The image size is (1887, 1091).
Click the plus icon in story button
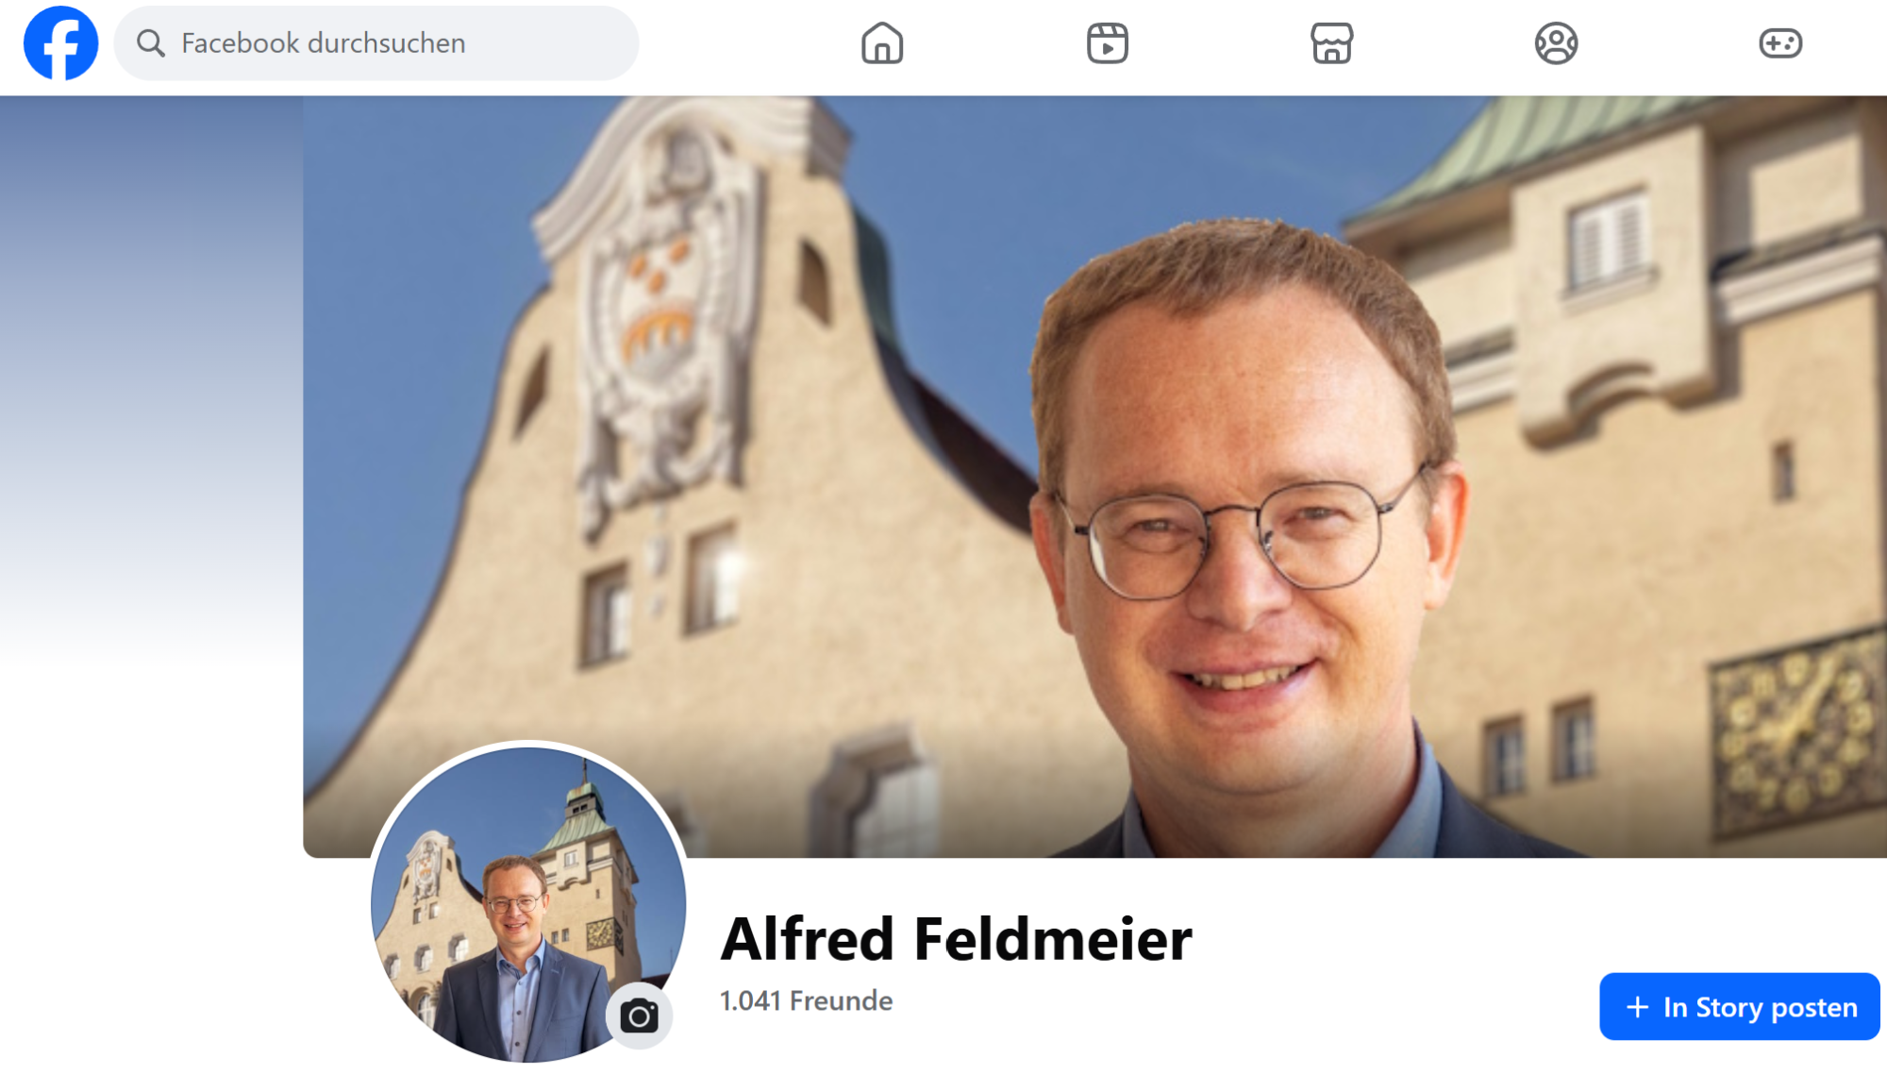(x=1637, y=1007)
